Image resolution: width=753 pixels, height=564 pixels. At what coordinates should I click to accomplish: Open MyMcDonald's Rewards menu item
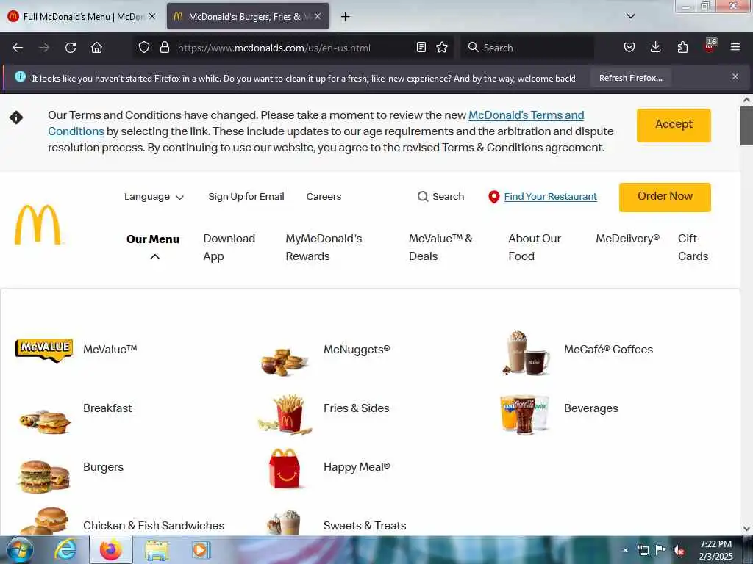click(324, 247)
